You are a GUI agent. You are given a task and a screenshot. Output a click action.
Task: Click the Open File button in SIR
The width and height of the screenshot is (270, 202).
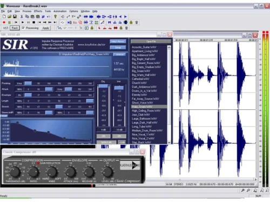pos(151,41)
